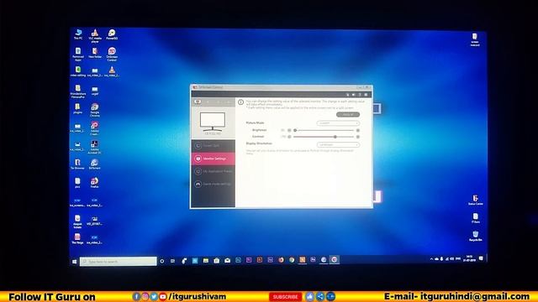Open Microsoft Store from taskbar
Screen dimensions: 538x302
pyautogui.click(x=217, y=261)
